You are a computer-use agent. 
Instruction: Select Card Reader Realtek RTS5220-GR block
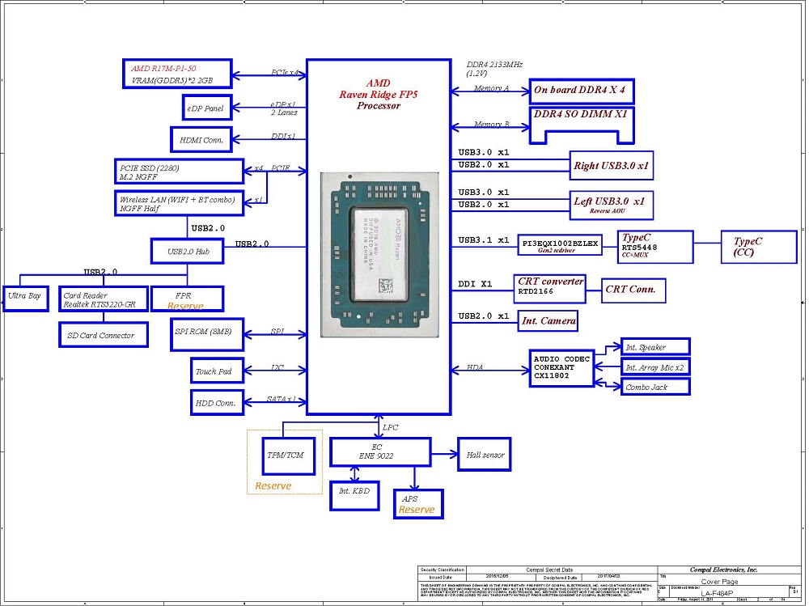(x=104, y=299)
